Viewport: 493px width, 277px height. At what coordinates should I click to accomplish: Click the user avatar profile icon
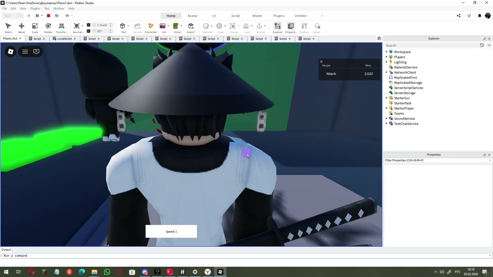(488, 16)
